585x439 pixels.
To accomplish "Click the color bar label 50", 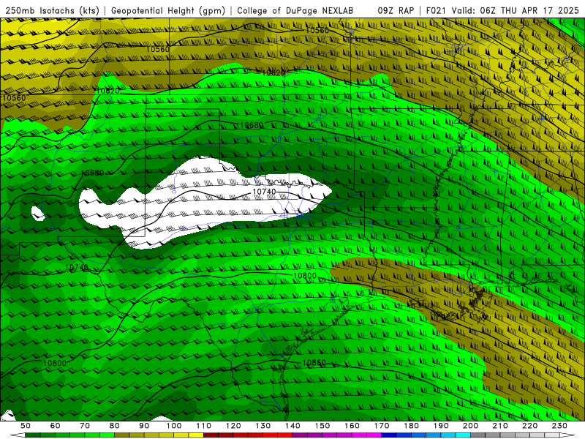I will (x=26, y=426).
